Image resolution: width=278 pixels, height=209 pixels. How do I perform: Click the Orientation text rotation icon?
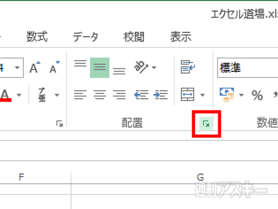[x=141, y=67]
